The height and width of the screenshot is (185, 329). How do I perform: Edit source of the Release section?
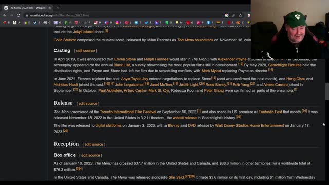pyautogui.click(x=88, y=104)
